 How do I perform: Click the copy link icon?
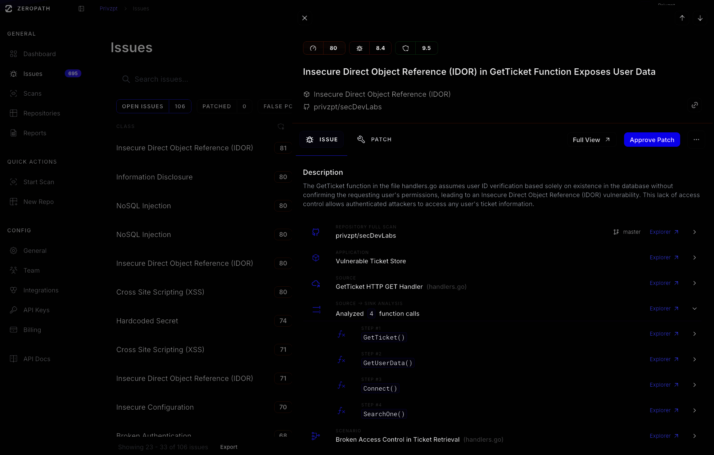click(695, 105)
